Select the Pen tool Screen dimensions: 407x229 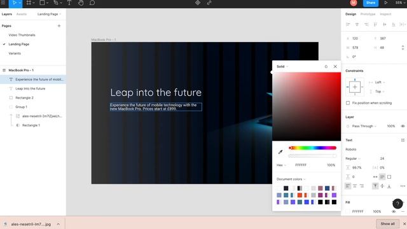[x=56, y=3]
